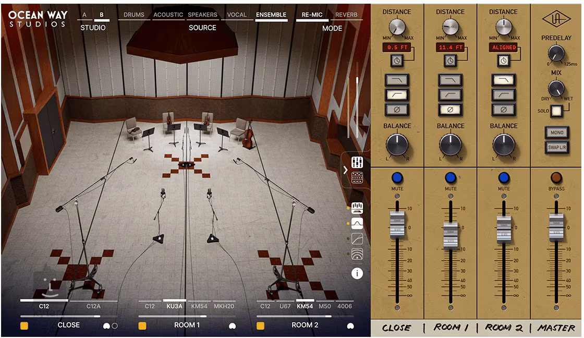Viewport: 584px width, 338px height.
Task: Click the Universal Audio diamond logo
Action: (556, 19)
